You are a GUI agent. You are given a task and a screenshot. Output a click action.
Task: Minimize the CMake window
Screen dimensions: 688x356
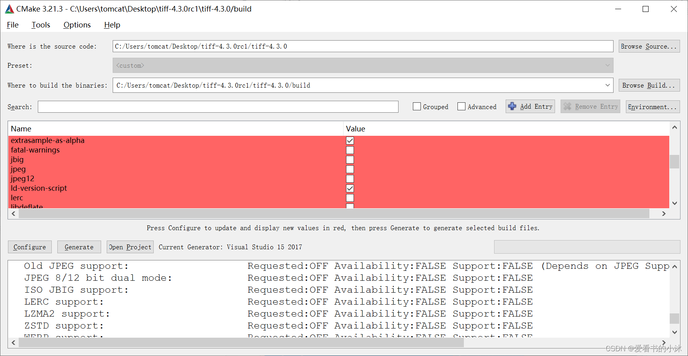point(618,9)
